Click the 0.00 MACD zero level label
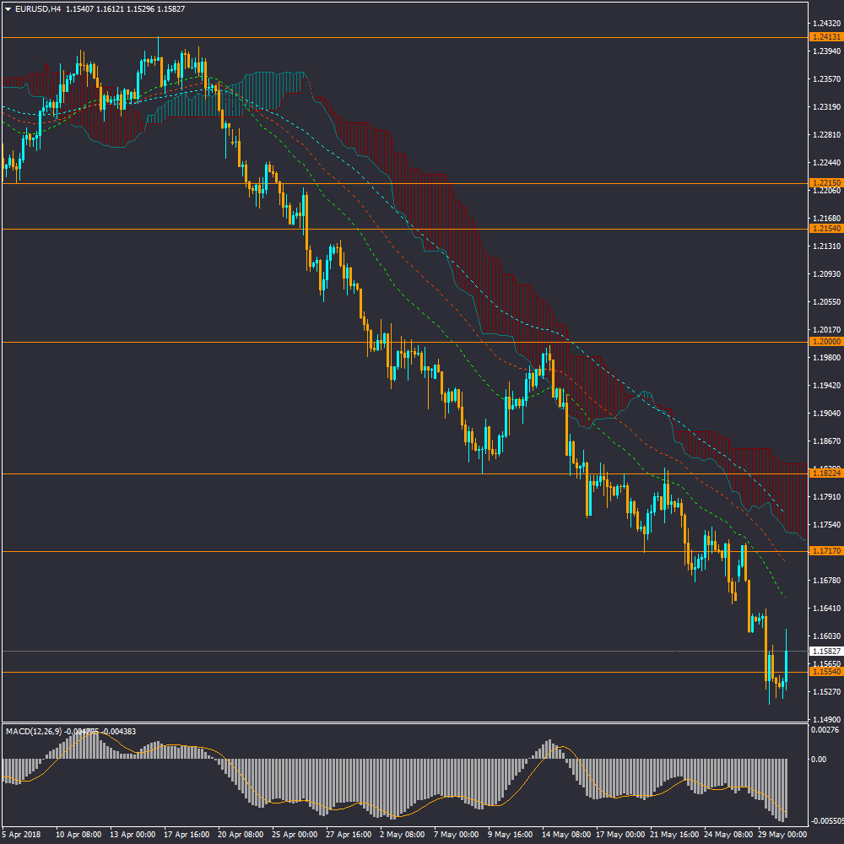This screenshot has height=844, width=844. point(819,759)
